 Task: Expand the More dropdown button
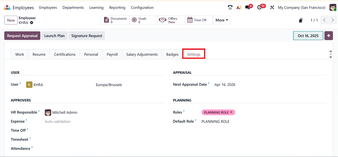(222, 20)
